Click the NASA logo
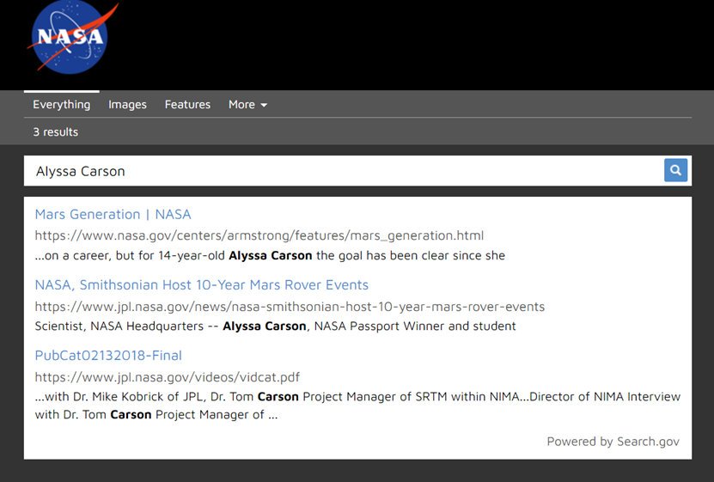This screenshot has width=714, height=482. (x=68, y=39)
